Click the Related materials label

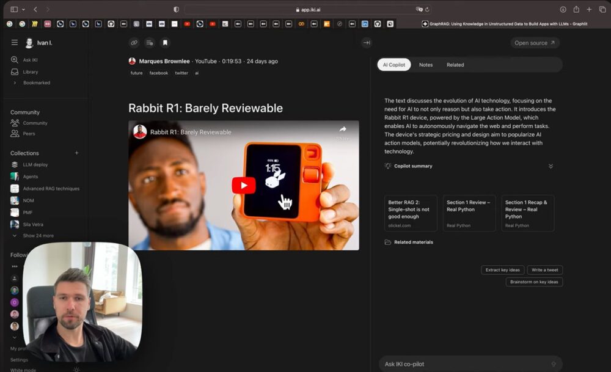[x=414, y=242]
